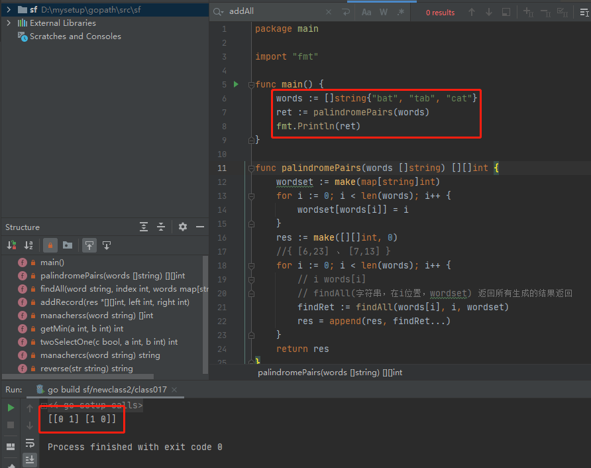Click the Structure panel title

(23, 227)
